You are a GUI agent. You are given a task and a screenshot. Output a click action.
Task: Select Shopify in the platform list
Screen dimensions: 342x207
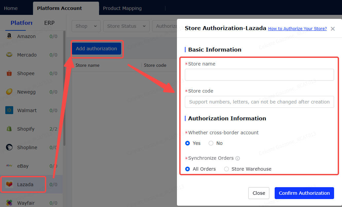[31, 129]
